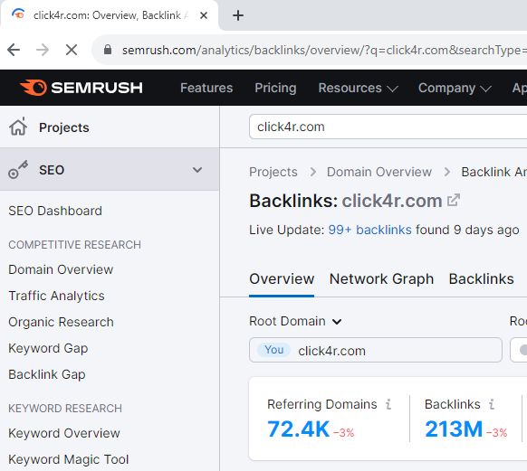
Task: Open a new browser tab
Action: (238, 15)
